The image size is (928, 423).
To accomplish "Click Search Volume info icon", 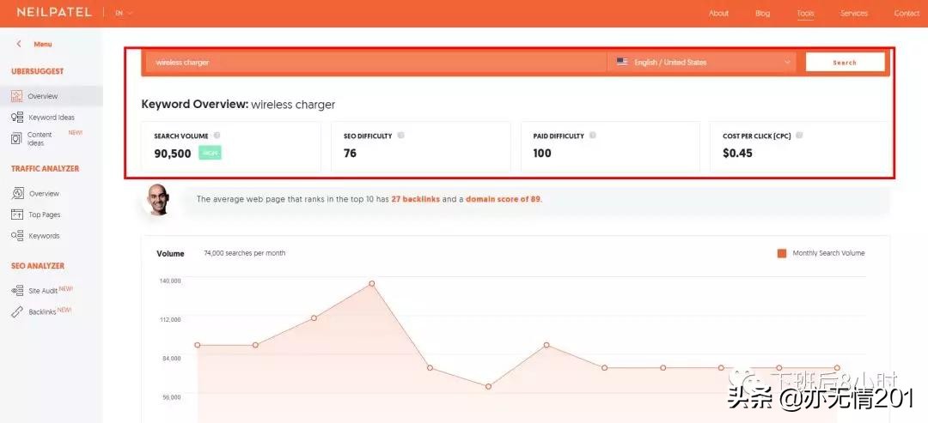I will pyautogui.click(x=217, y=136).
